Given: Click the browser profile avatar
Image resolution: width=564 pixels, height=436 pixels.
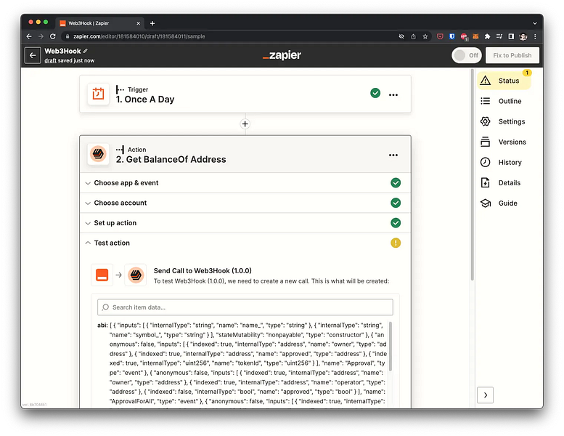Looking at the screenshot, I should tap(523, 36).
